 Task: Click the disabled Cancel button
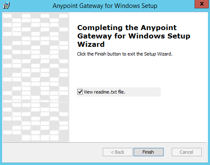(187, 152)
